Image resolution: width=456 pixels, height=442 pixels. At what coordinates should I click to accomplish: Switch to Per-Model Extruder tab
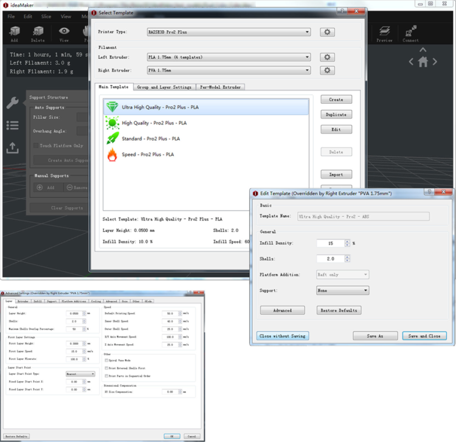coord(220,87)
